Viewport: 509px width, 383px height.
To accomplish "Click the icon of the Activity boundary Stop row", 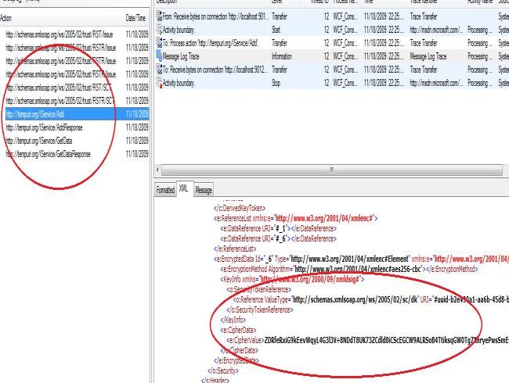I will click(159, 83).
